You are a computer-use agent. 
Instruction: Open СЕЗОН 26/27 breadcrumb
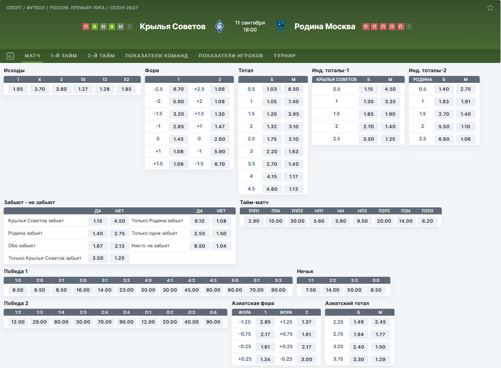tap(124, 8)
